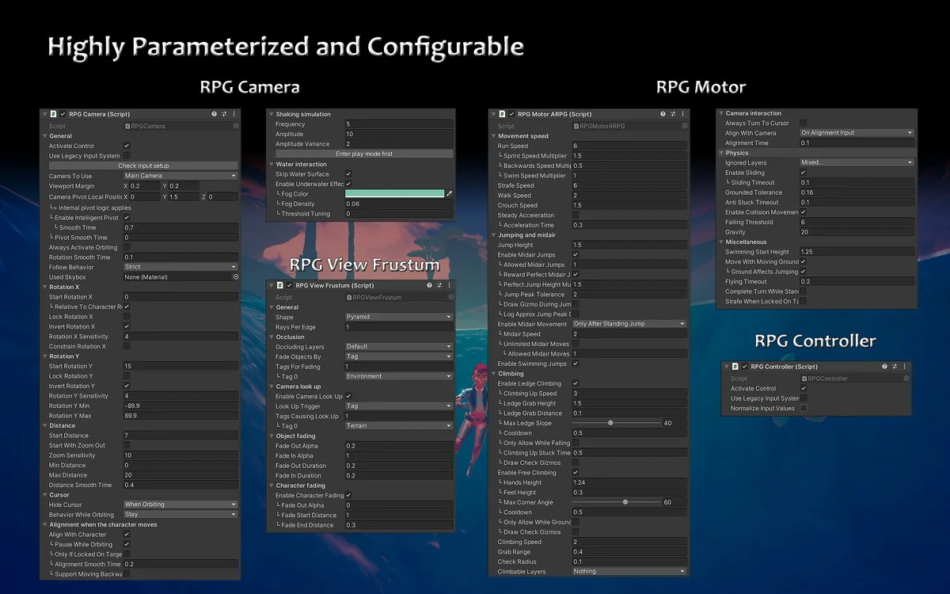The image size is (950, 594).
Task: Click the Check input setup button
Action: [143, 166]
